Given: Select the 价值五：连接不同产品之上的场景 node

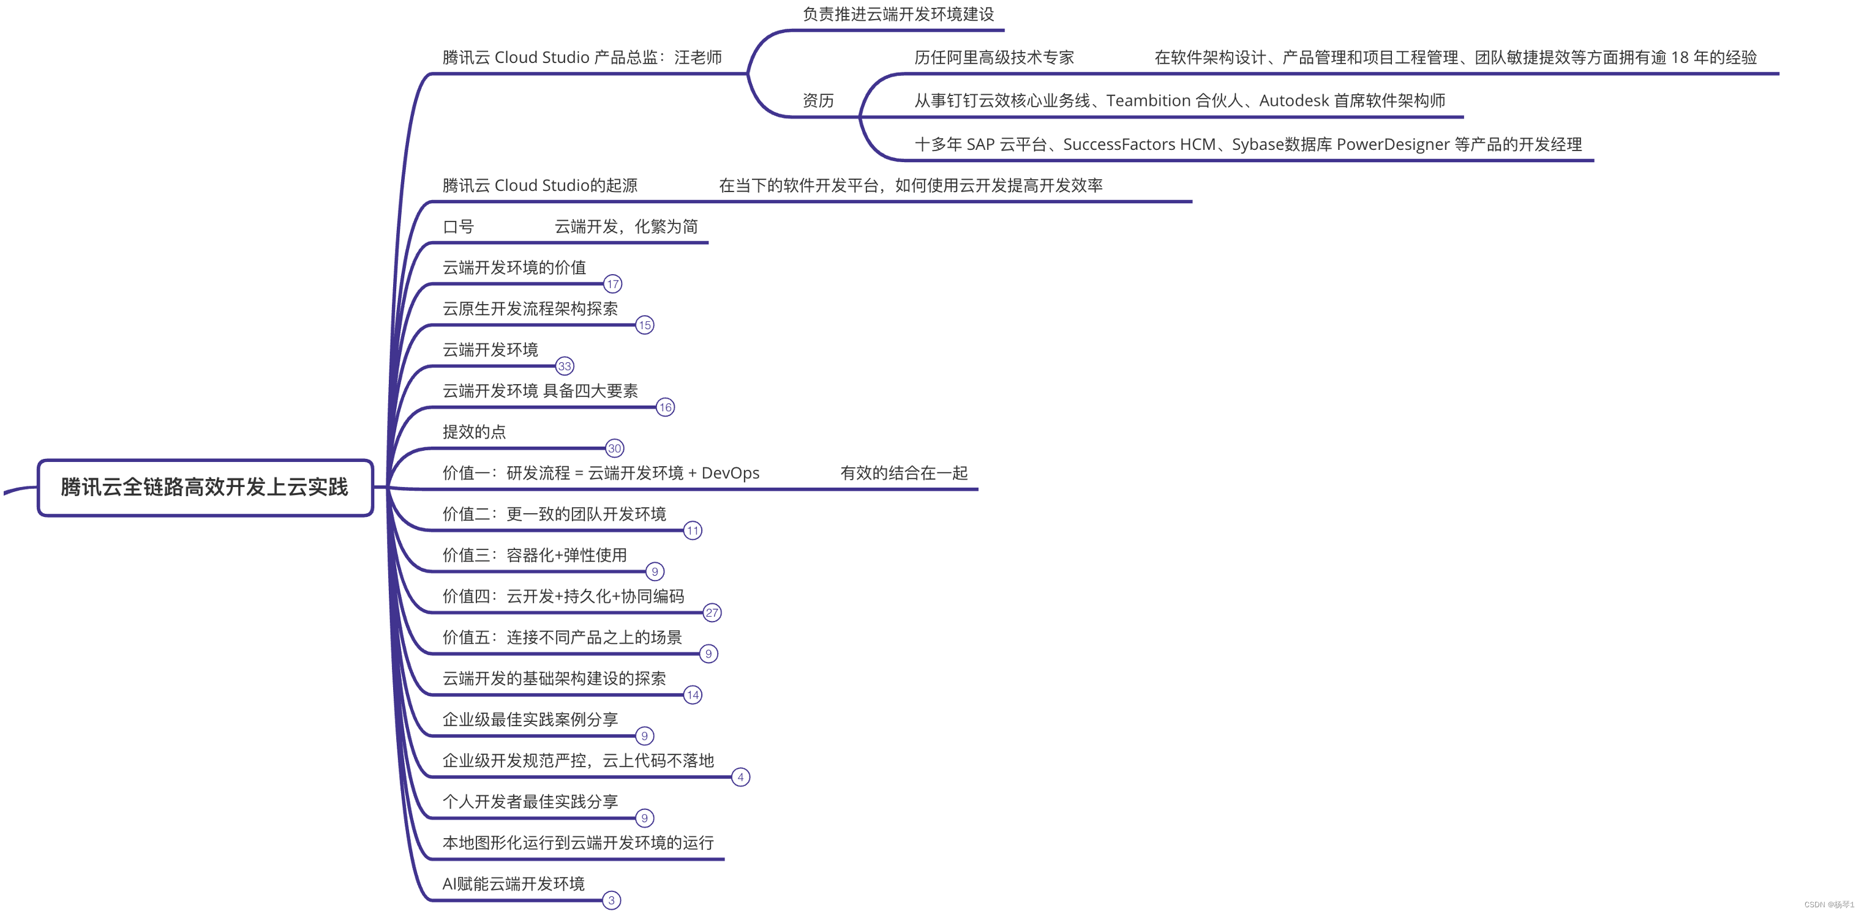Looking at the screenshot, I should [564, 637].
